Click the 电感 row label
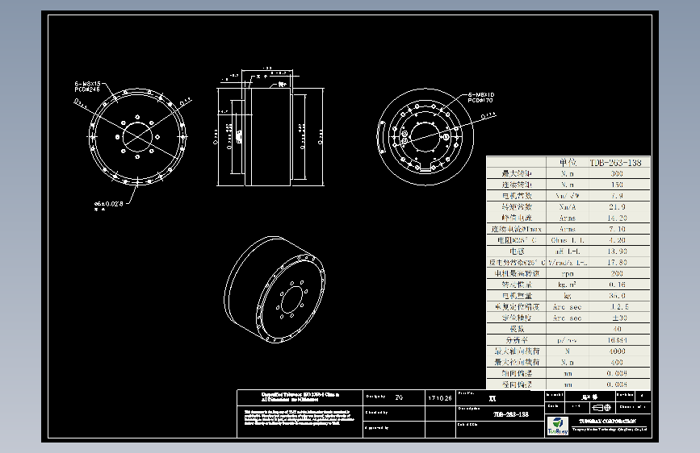 click(517, 251)
